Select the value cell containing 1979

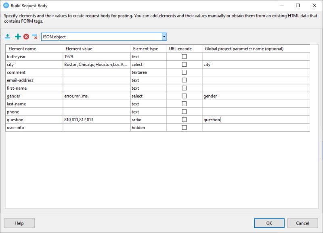pos(96,57)
